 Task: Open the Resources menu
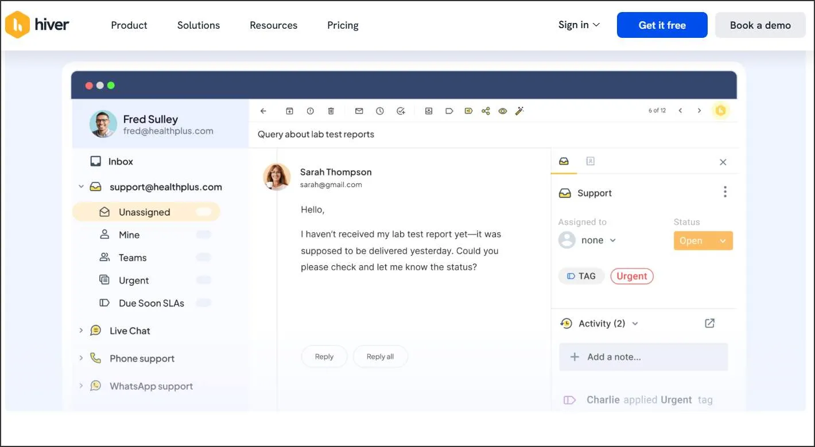point(274,25)
